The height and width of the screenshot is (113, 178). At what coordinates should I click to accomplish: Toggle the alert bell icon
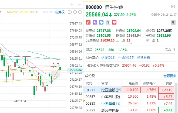[173, 22]
